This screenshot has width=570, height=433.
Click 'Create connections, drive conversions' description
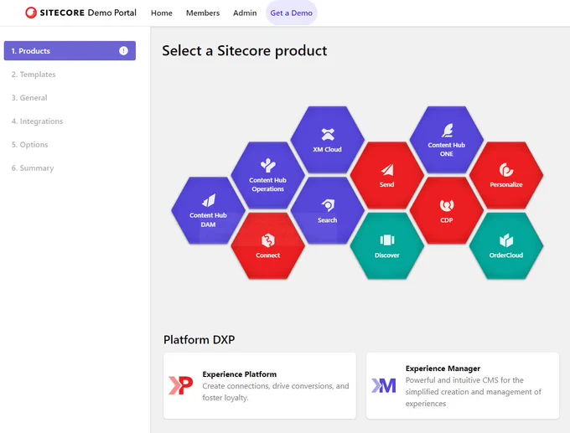pyautogui.click(x=276, y=392)
